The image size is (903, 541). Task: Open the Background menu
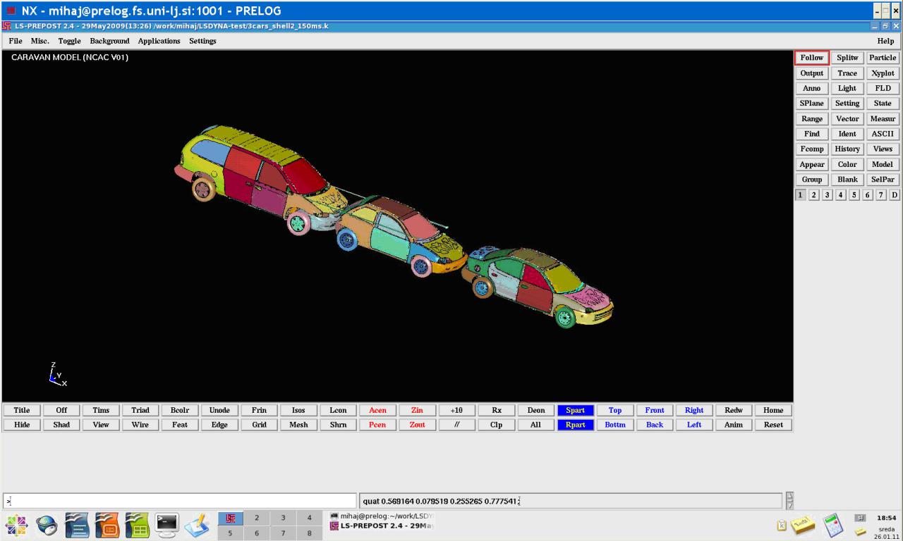click(x=109, y=41)
